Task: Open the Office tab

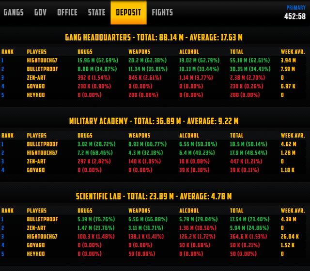Action: tap(67, 13)
